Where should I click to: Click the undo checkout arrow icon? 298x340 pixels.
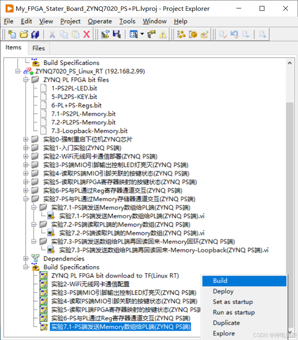234,34
